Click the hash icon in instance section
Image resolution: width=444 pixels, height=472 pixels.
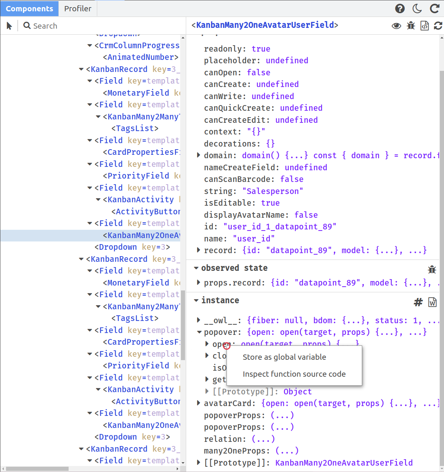[418, 302]
